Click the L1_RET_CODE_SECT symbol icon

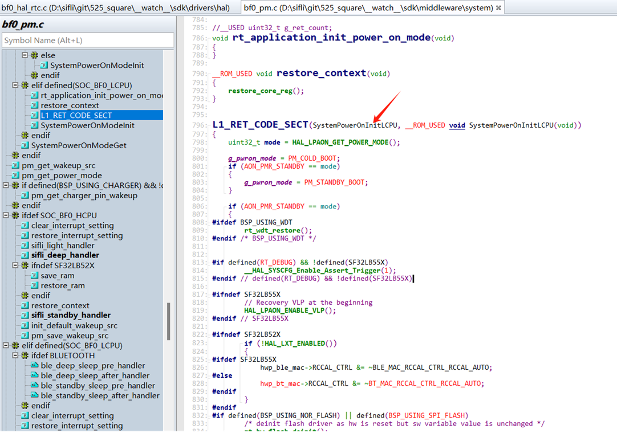click(x=35, y=115)
